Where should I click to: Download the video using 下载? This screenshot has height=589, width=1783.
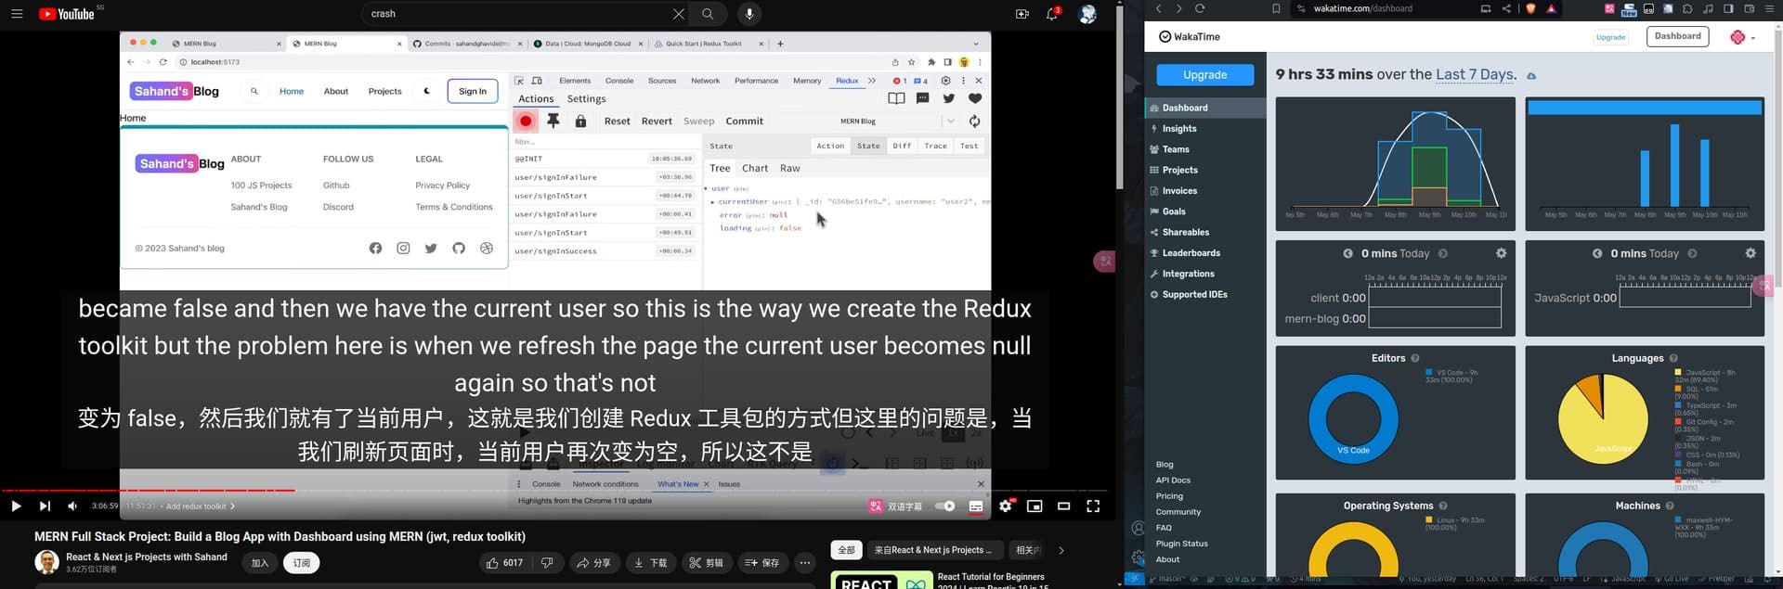click(x=650, y=562)
